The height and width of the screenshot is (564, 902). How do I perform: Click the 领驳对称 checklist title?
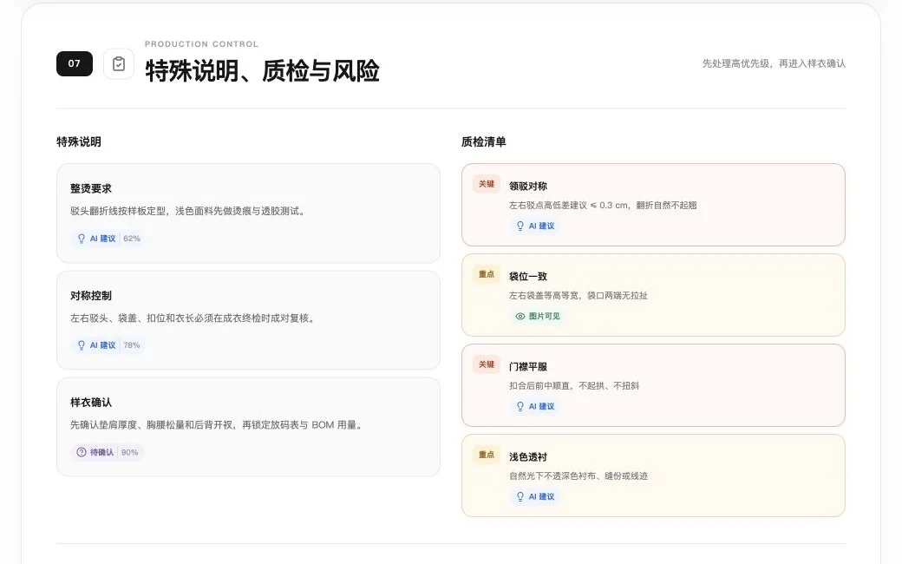528,187
